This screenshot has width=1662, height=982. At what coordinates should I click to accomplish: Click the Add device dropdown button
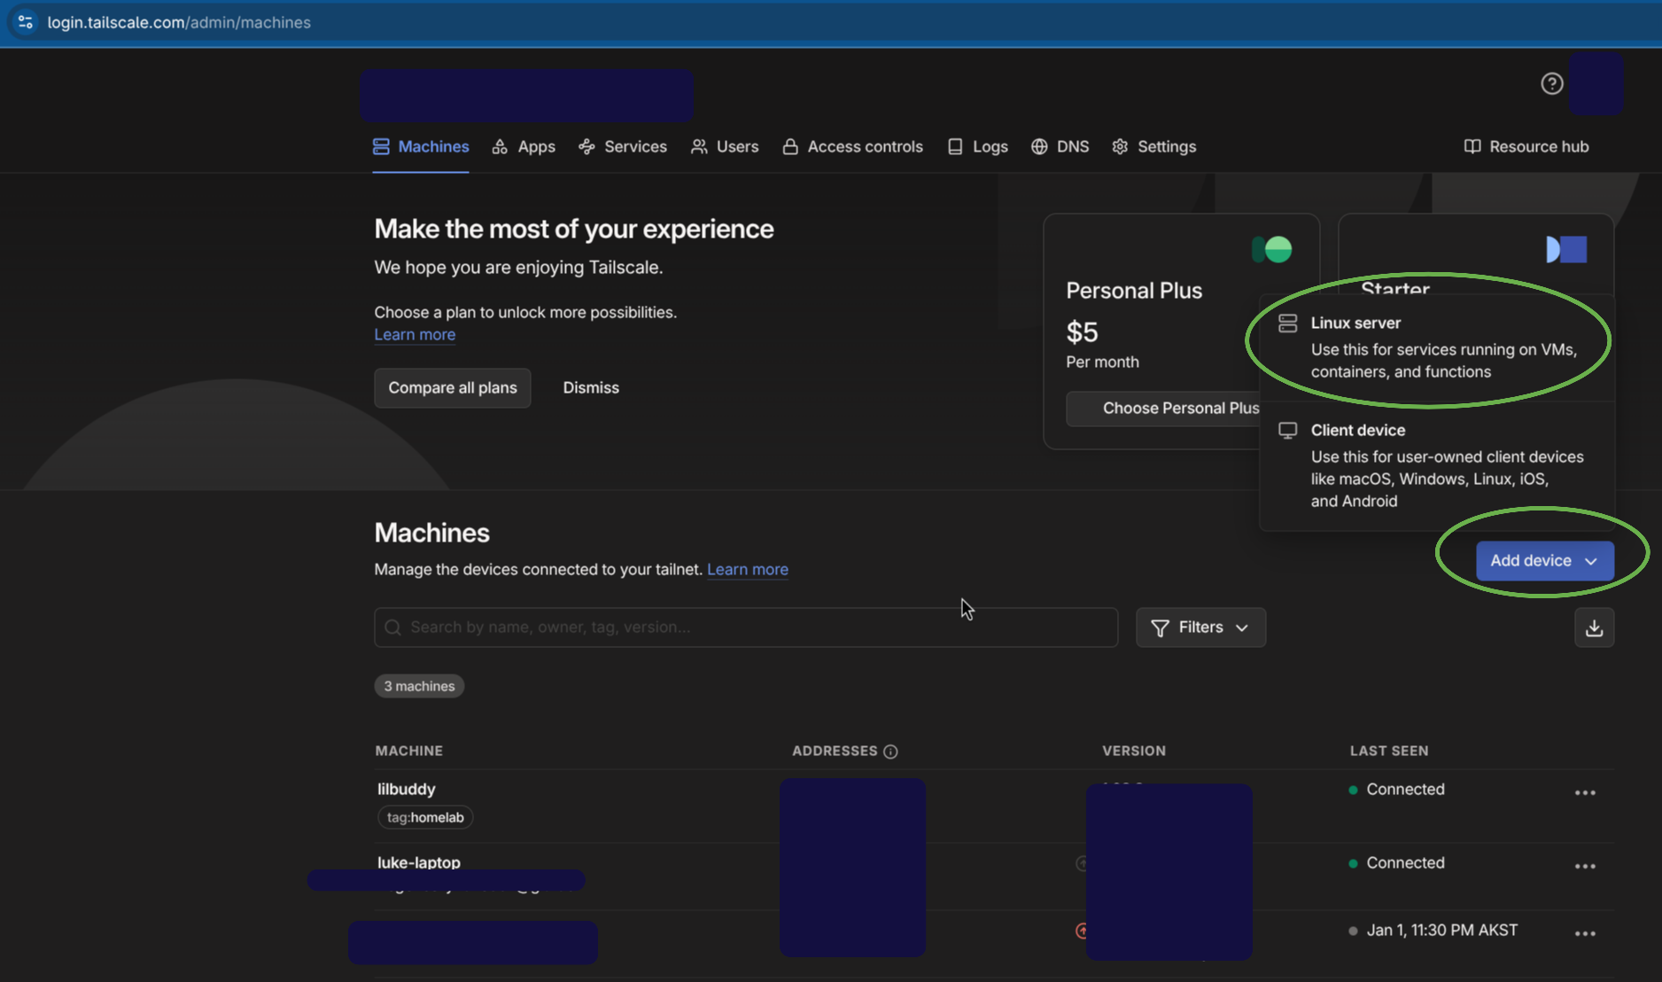click(1544, 561)
